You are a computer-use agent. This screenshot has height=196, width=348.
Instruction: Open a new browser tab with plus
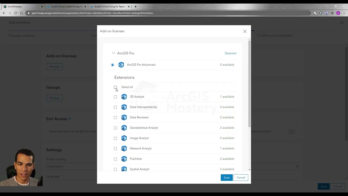tap(135, 7)
